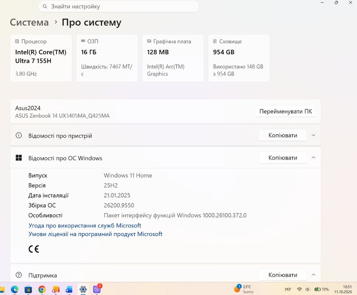The image size is (357, 295).
Task: Open Google Chrome from the taskbar
Action: 42,289
